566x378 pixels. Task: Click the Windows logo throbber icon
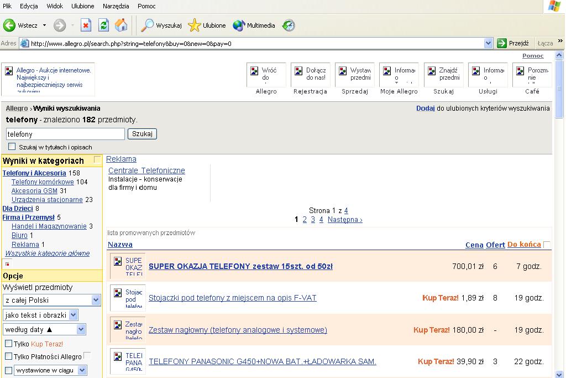(x=554, y=6)
